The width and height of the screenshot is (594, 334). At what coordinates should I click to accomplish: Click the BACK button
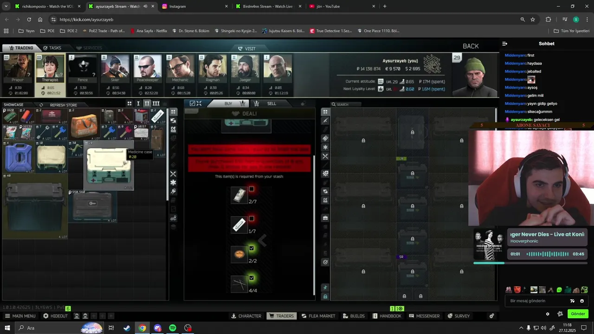[x=471, y=46]
